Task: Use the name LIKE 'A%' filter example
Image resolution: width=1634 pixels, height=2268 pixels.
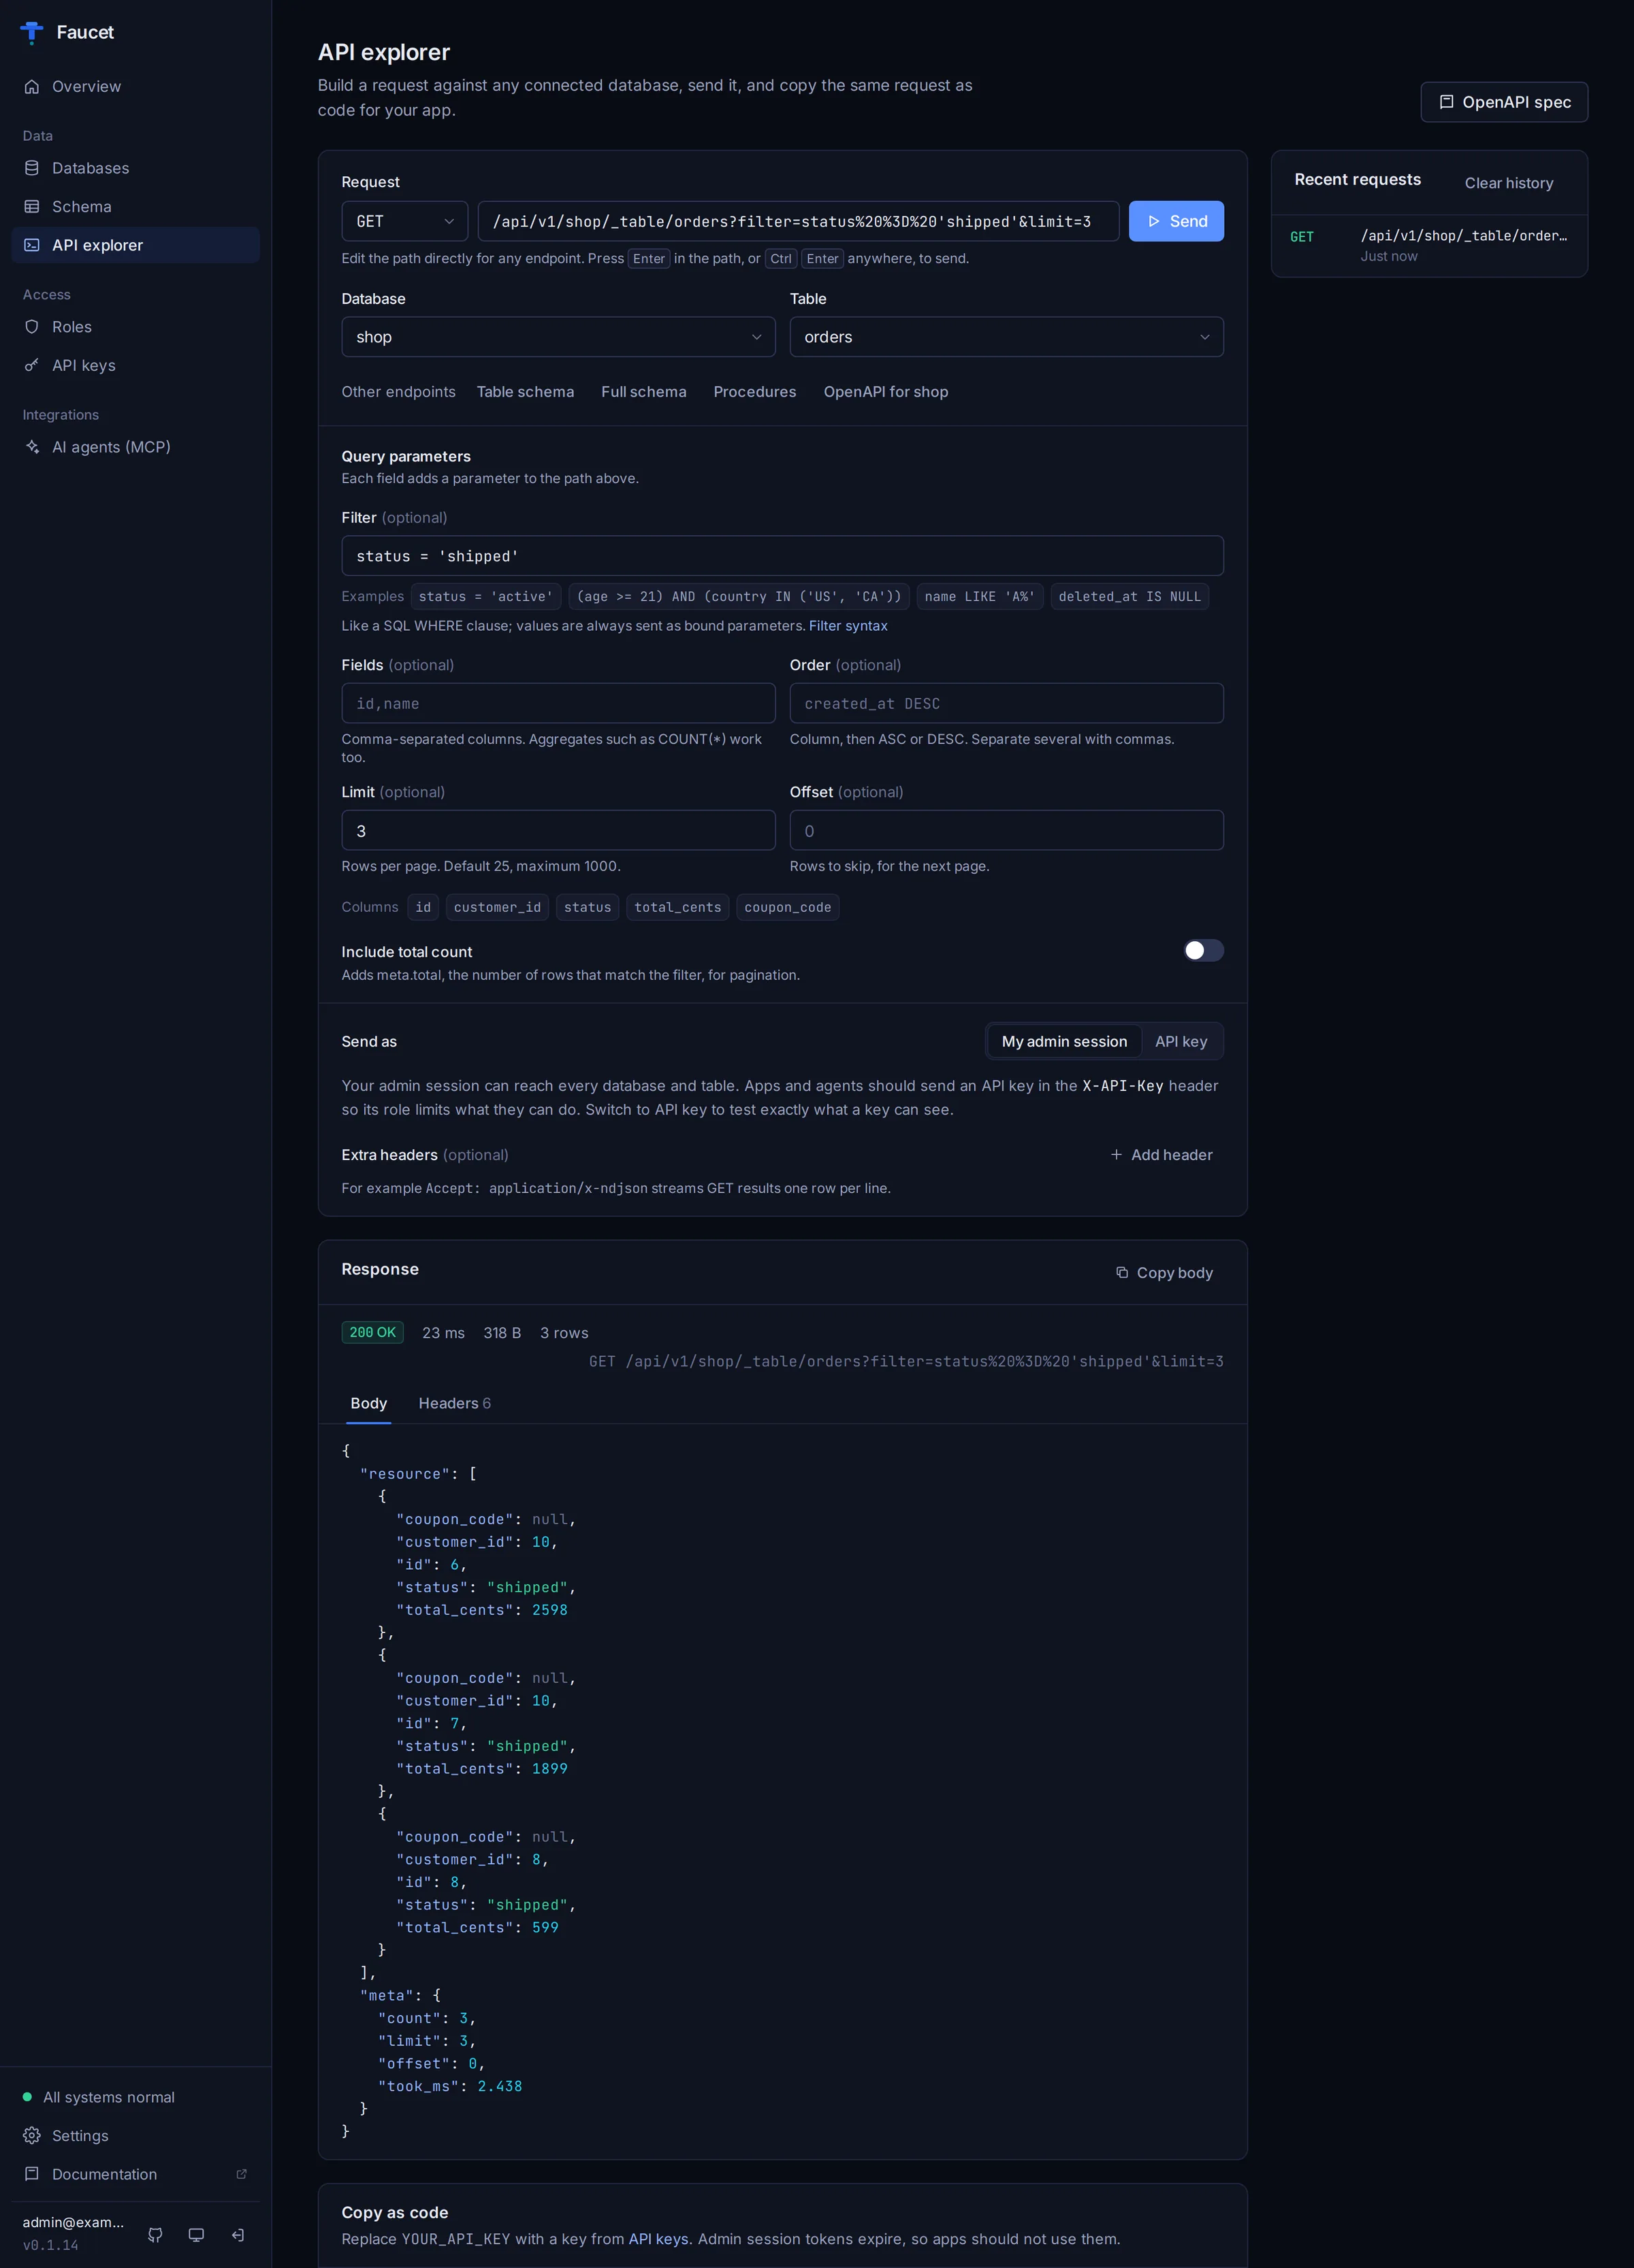Action: (x=980, y=597)
